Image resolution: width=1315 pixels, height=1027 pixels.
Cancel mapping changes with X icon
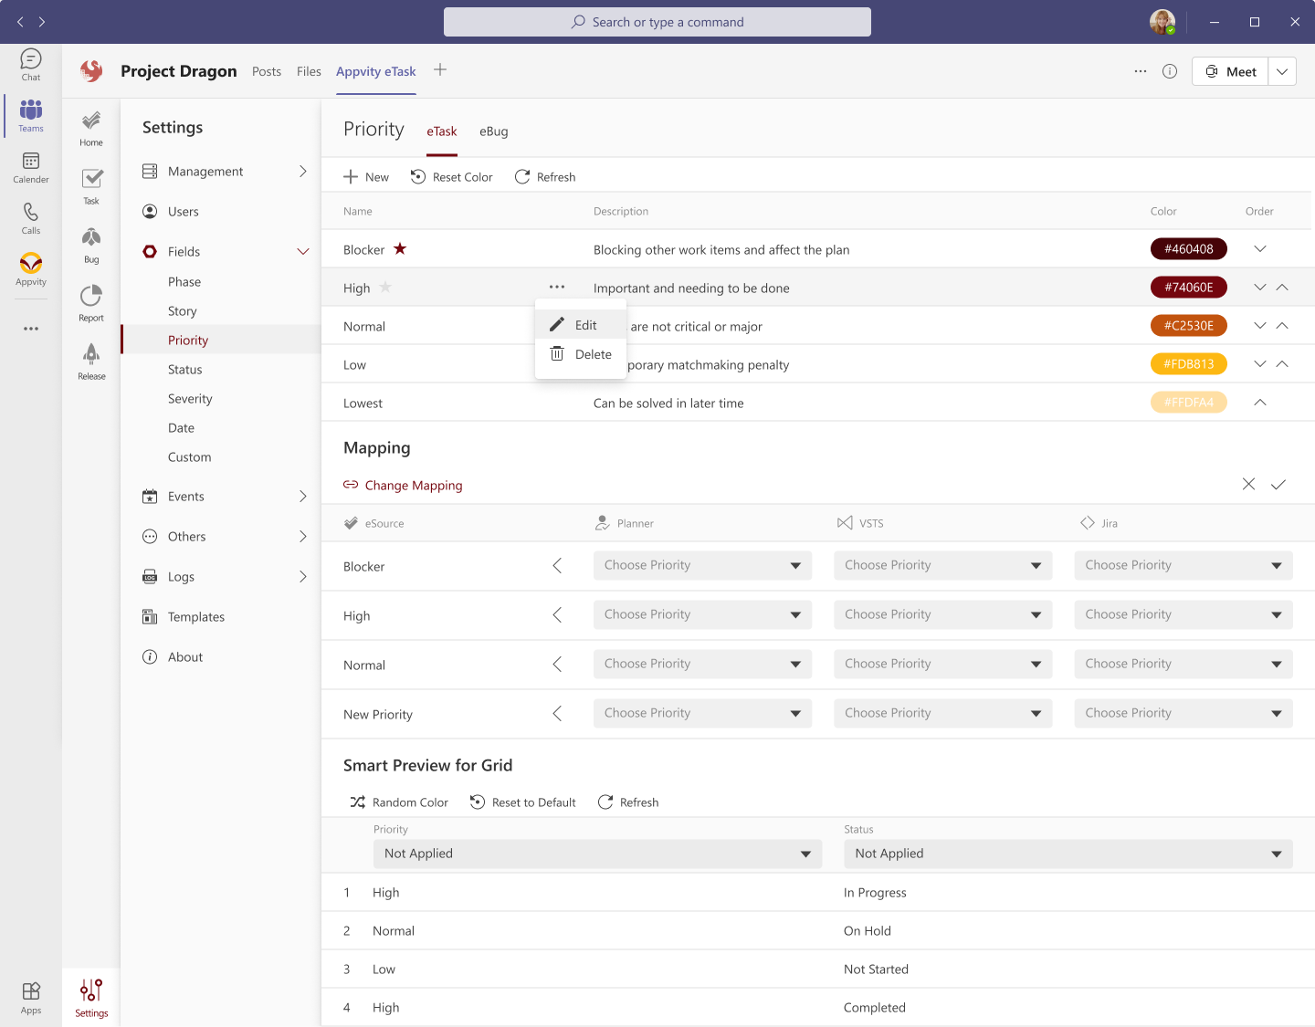[x=1248, y=485]
